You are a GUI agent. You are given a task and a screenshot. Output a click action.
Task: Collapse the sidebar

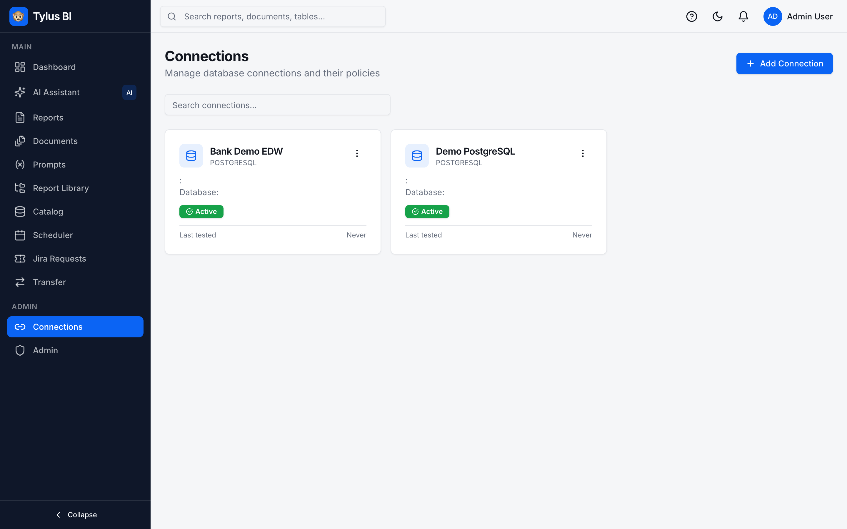(75, 515)
